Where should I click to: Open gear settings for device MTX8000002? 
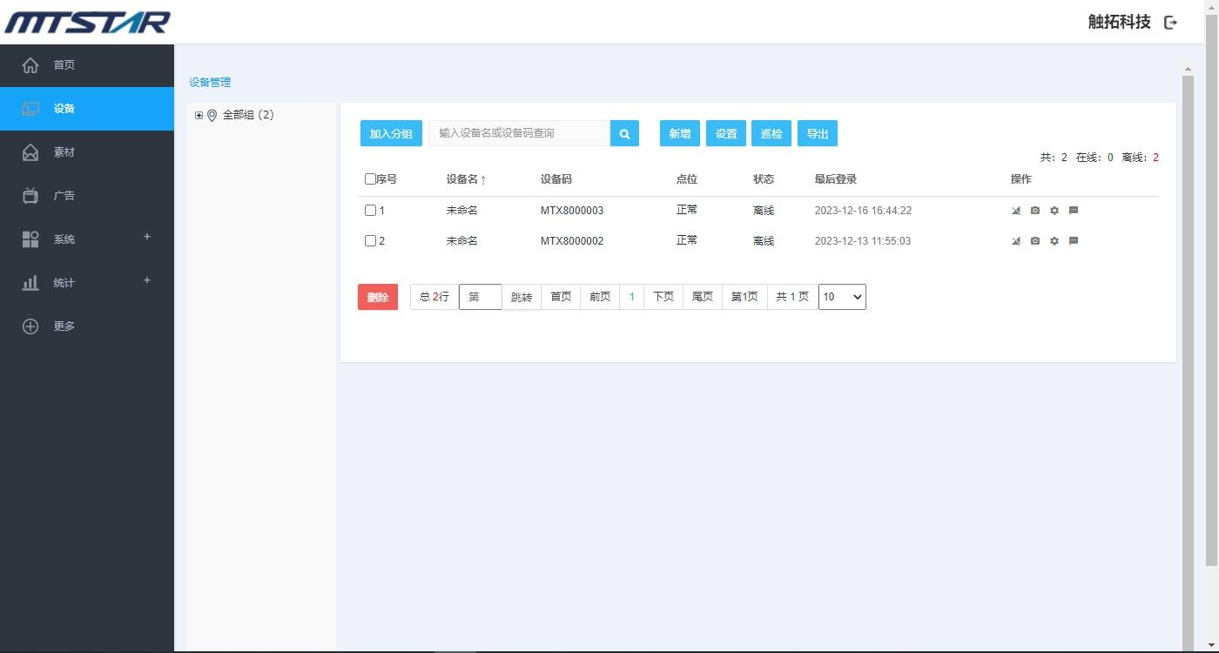pos(1054,241)
